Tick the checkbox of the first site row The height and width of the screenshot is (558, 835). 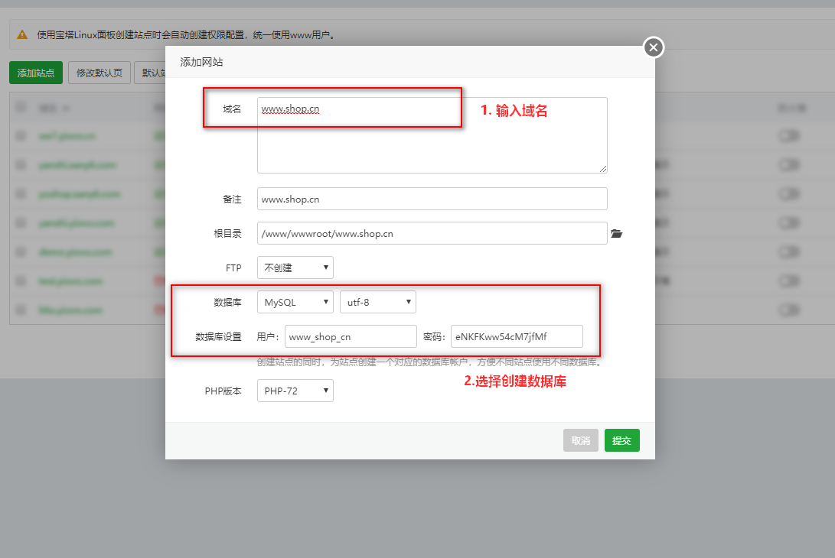click(x=21, y=136)
